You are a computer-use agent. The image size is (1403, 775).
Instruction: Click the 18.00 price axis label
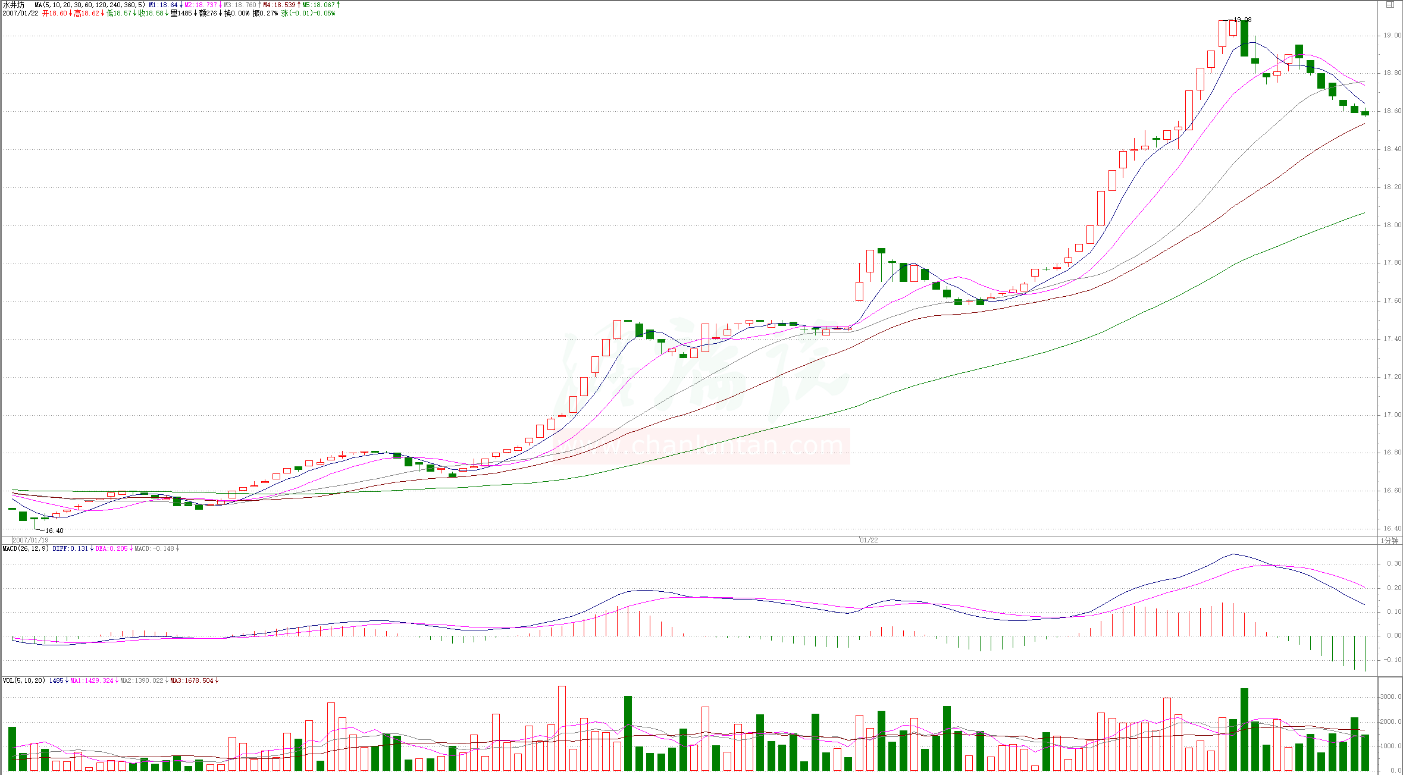(x=1392, y=225)
